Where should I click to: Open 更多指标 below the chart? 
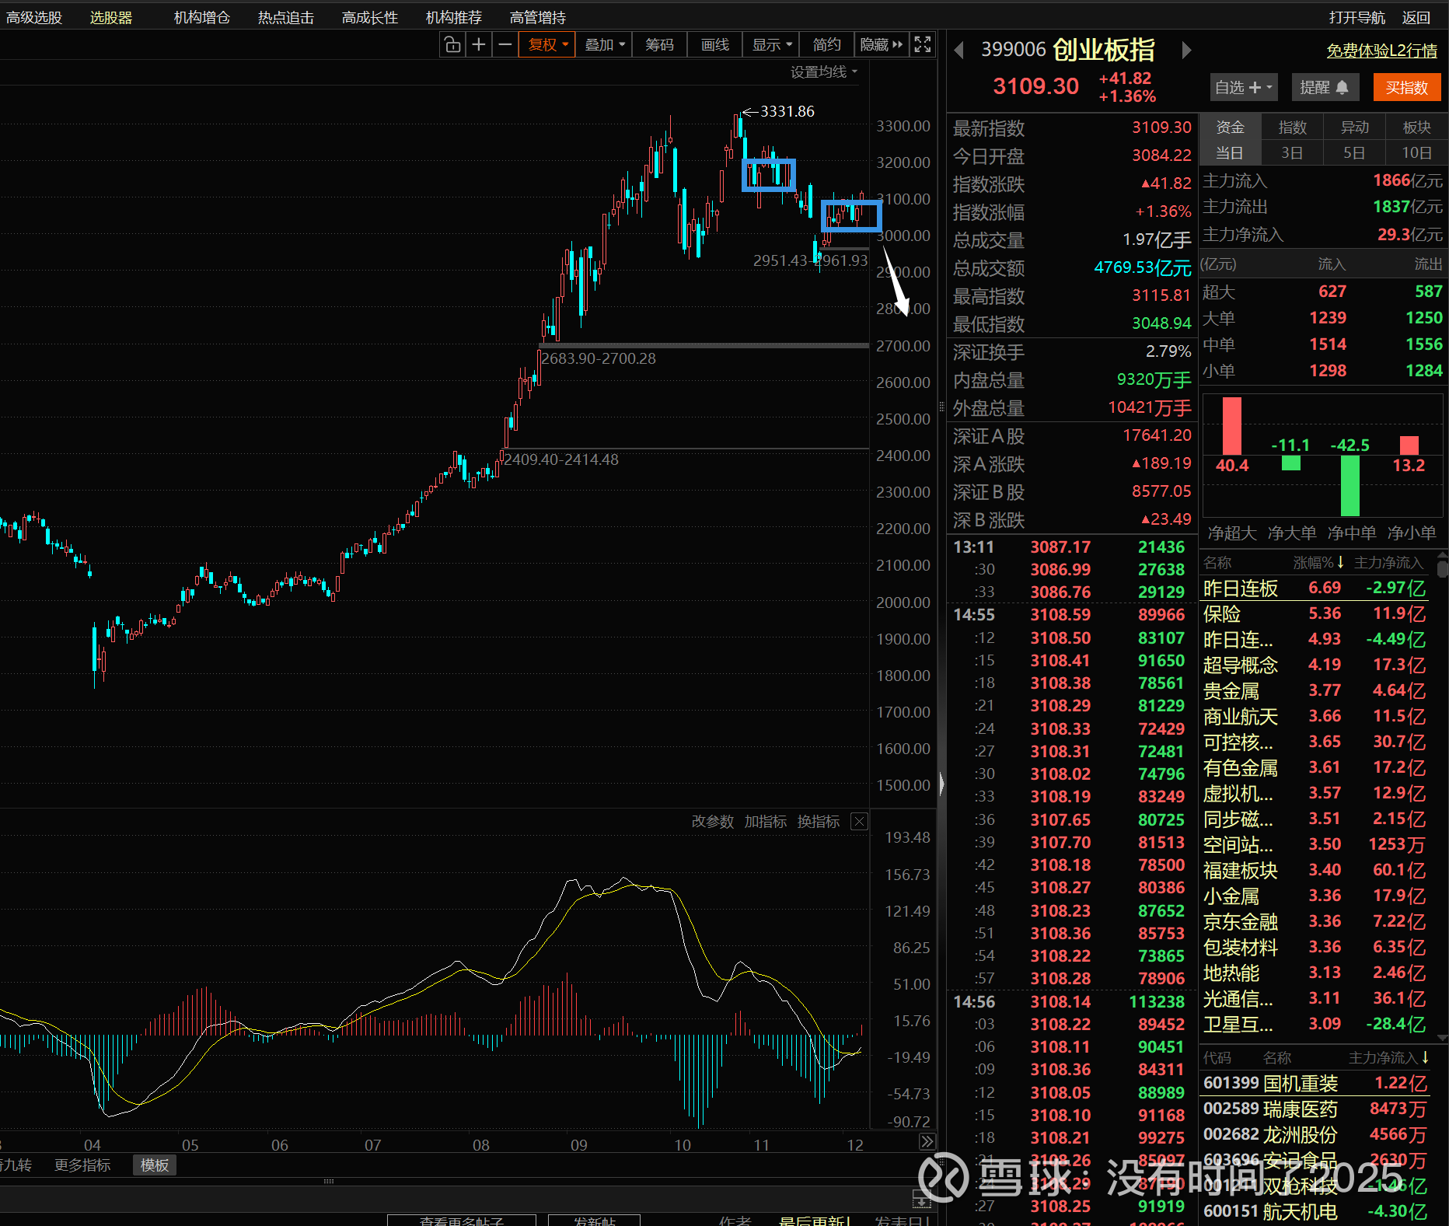coord(82,1165)
